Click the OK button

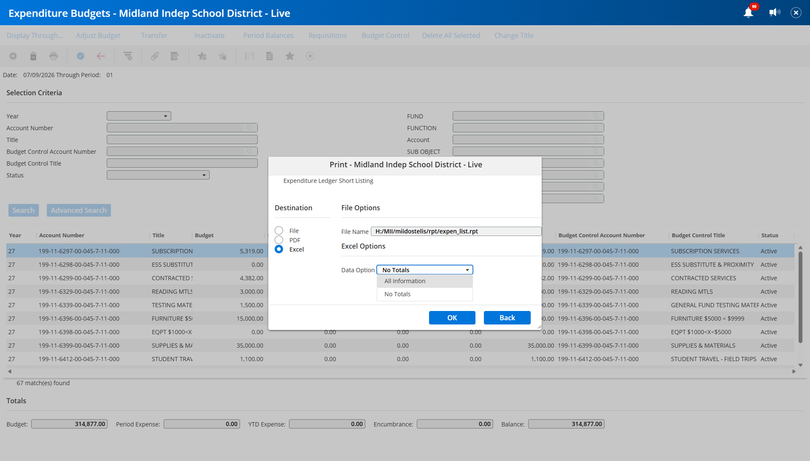coord(452,318)
